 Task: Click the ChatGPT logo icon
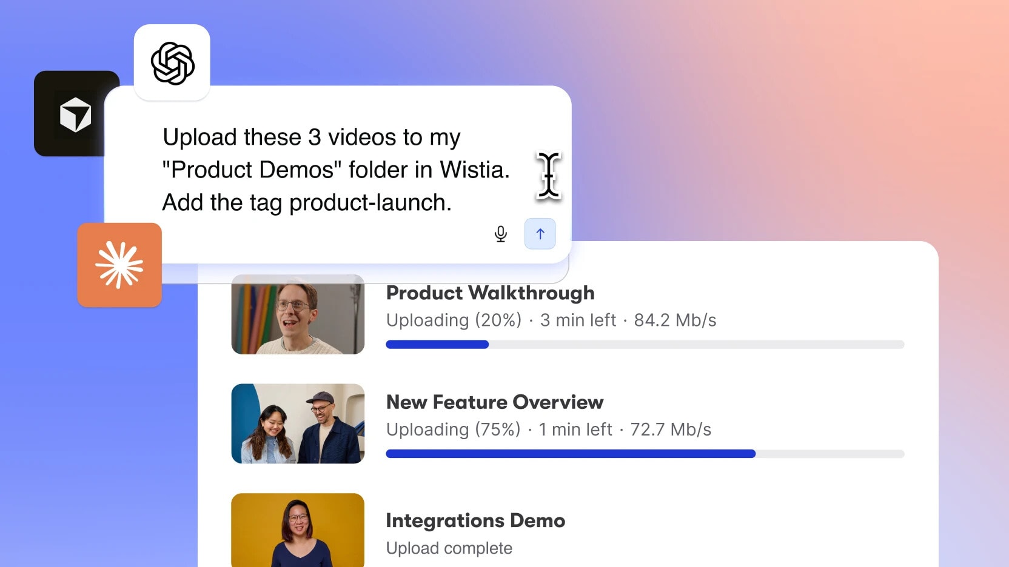click(x=172, y=63)
